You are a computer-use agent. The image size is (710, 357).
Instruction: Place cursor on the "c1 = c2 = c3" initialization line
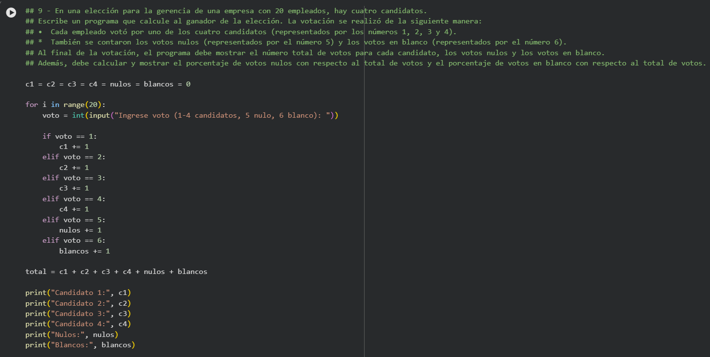pyautogui.click(x=108, y=84)
